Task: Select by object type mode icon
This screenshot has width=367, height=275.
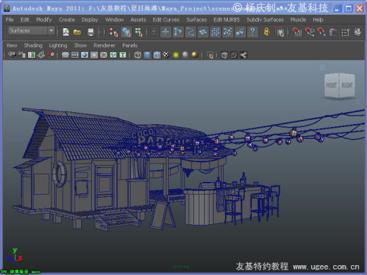Action: 126,32
